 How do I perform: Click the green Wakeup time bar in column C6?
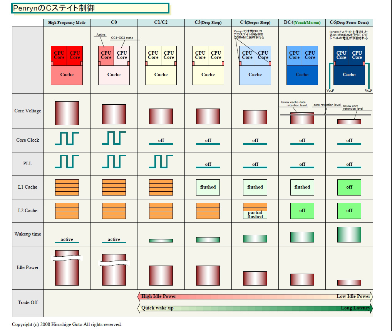pyautogui.click(x=349, y=234)
